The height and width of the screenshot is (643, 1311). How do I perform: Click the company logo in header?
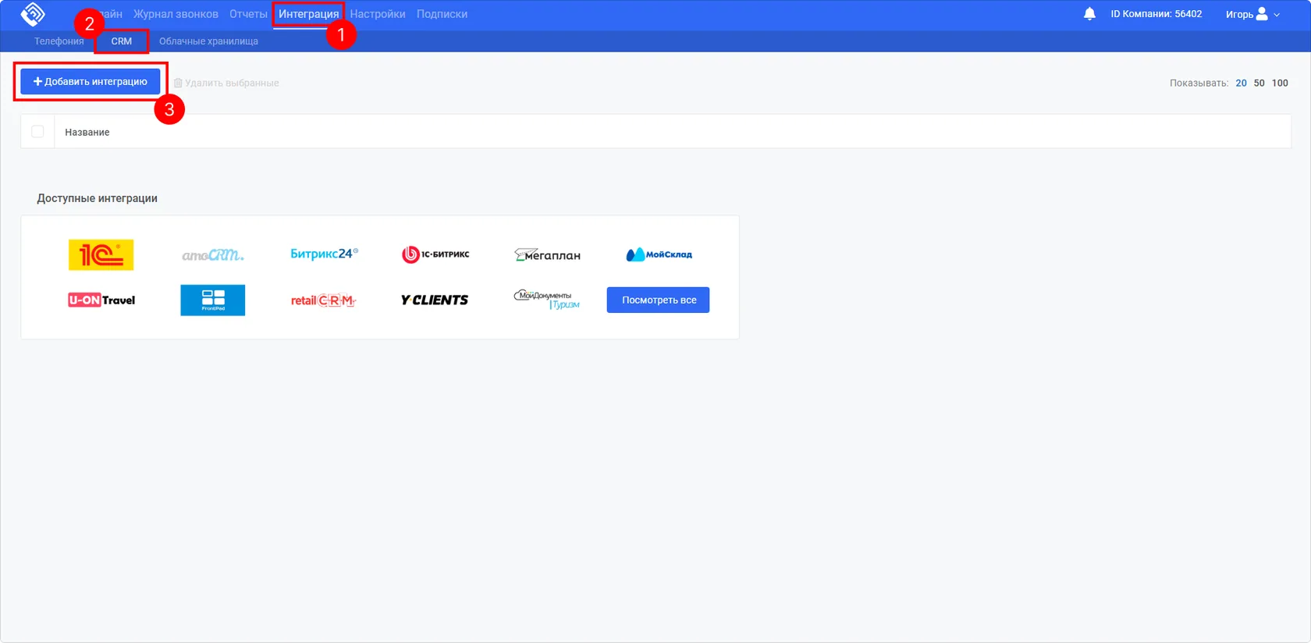33,14
